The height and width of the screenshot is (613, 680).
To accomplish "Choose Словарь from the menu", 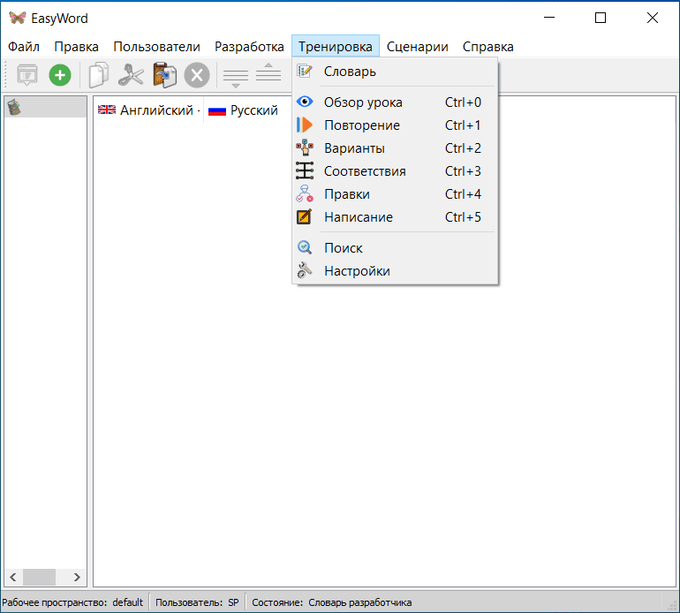I will pyautogui.click(x=395, y=72).
